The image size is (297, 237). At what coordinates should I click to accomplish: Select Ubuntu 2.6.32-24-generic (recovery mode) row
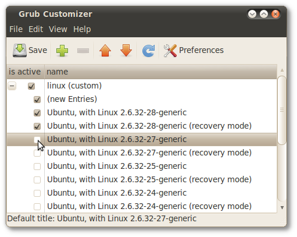(x=142, y=206)
